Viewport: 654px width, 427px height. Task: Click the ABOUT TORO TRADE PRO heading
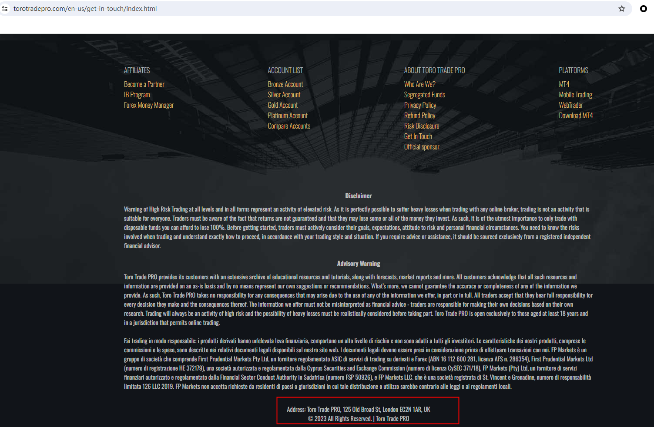[x=435, y=70]
